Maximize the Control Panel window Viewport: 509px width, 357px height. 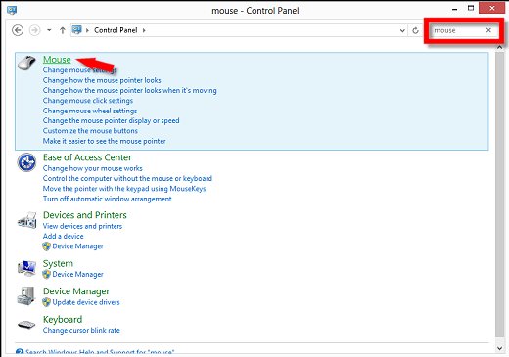[x=471, y=8]
